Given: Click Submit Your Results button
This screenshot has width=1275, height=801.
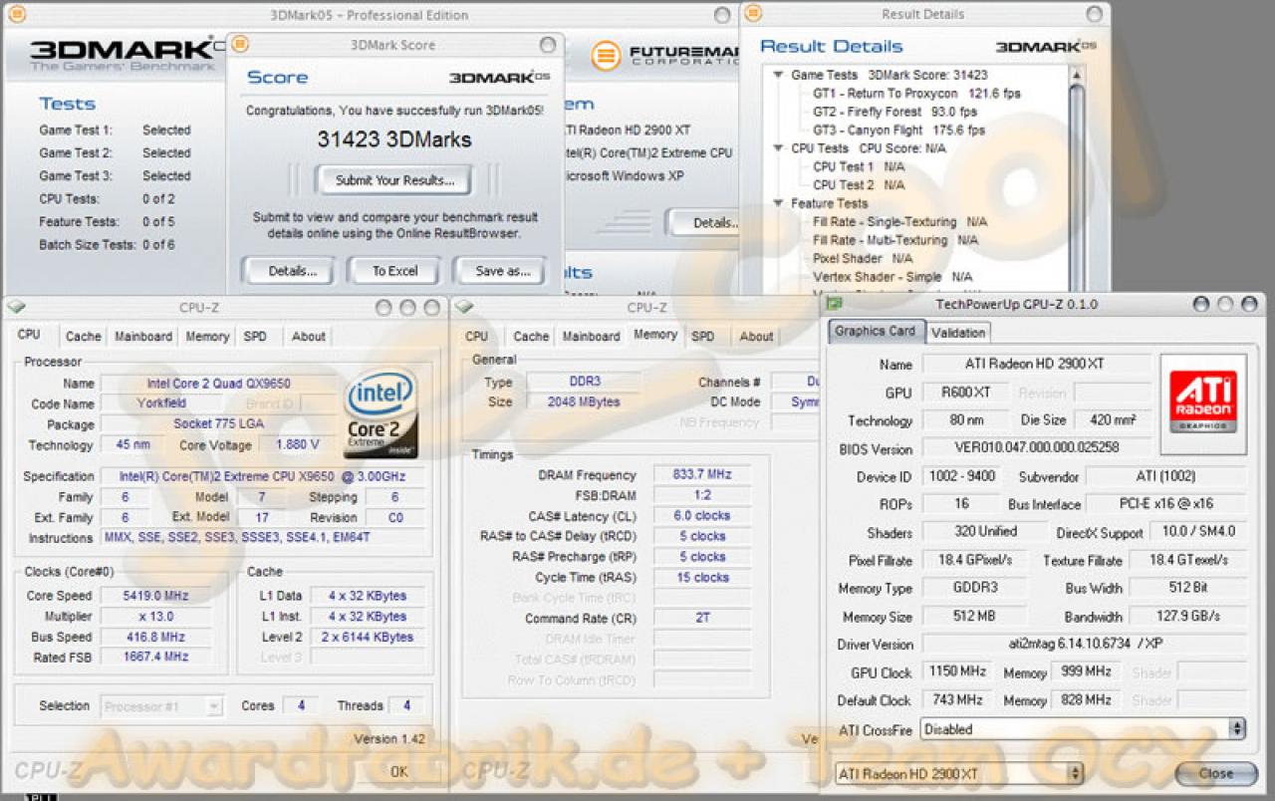Looking at the screenshot, I should coord(394,180).
